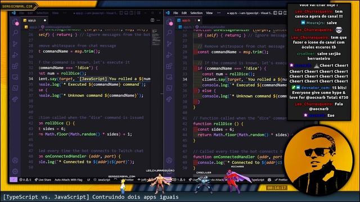Click devnator_com username in chat overlay
360x202 pixels.
point(315,88)
